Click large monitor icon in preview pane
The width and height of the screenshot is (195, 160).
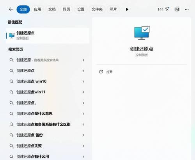(x=142, y=33)
